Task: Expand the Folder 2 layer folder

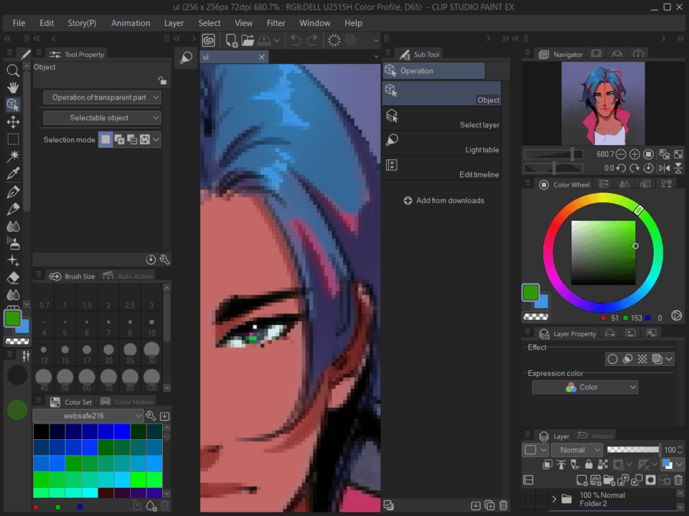Action: pyautogui.click(x=554, y=499)
